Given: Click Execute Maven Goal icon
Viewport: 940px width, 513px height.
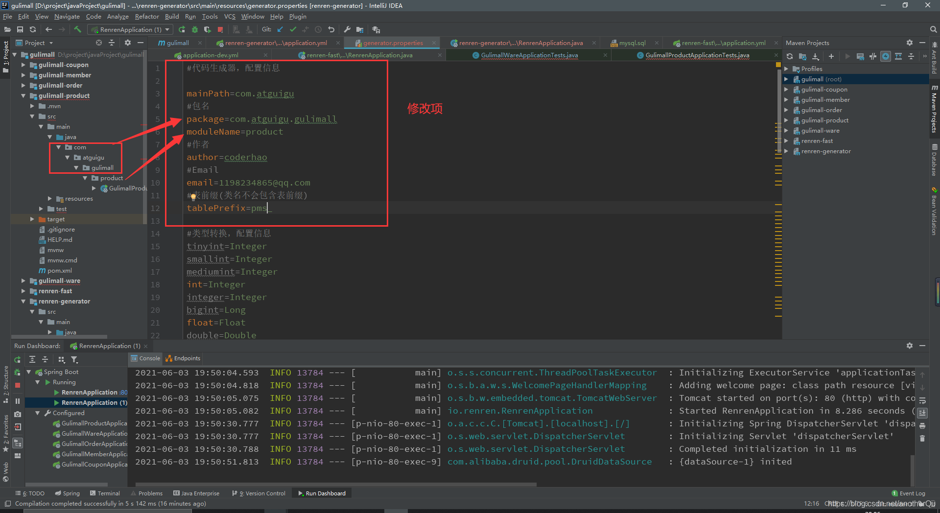Looking at the screenshot, I should coord(860,56).
